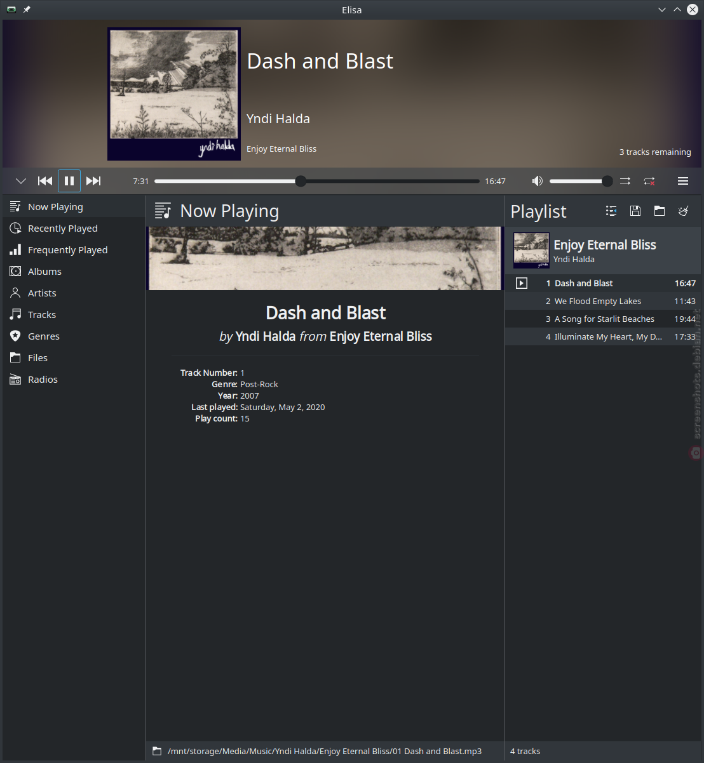Click the play indicator beside Dash and Blast

(522, 283)
